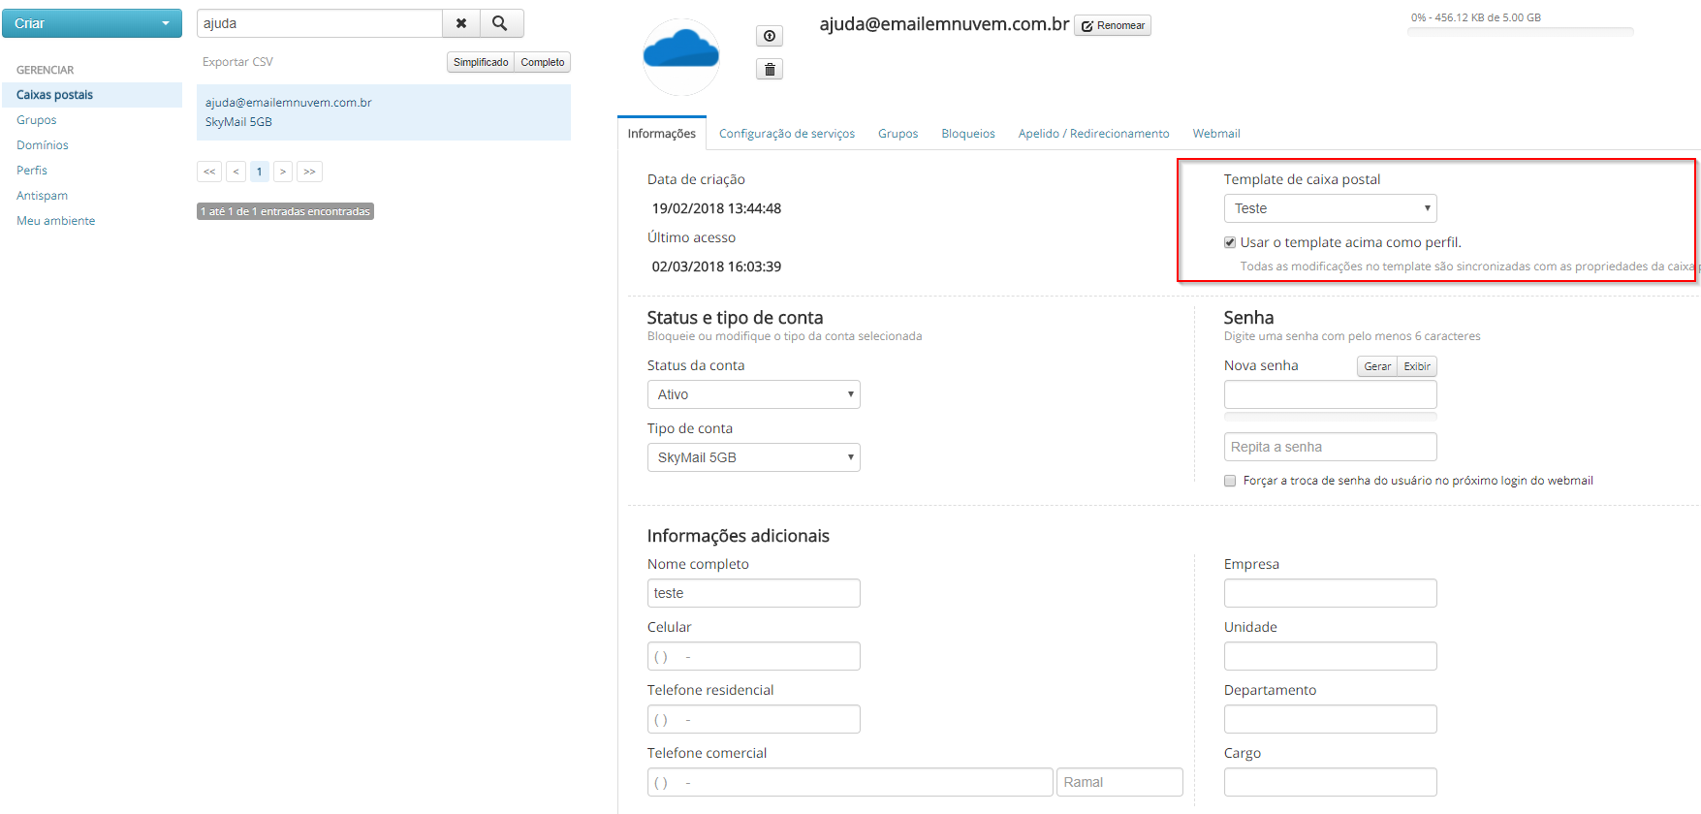Open the Status da conta dropdown
1701x814 pixels.
(x=753, y=394)
